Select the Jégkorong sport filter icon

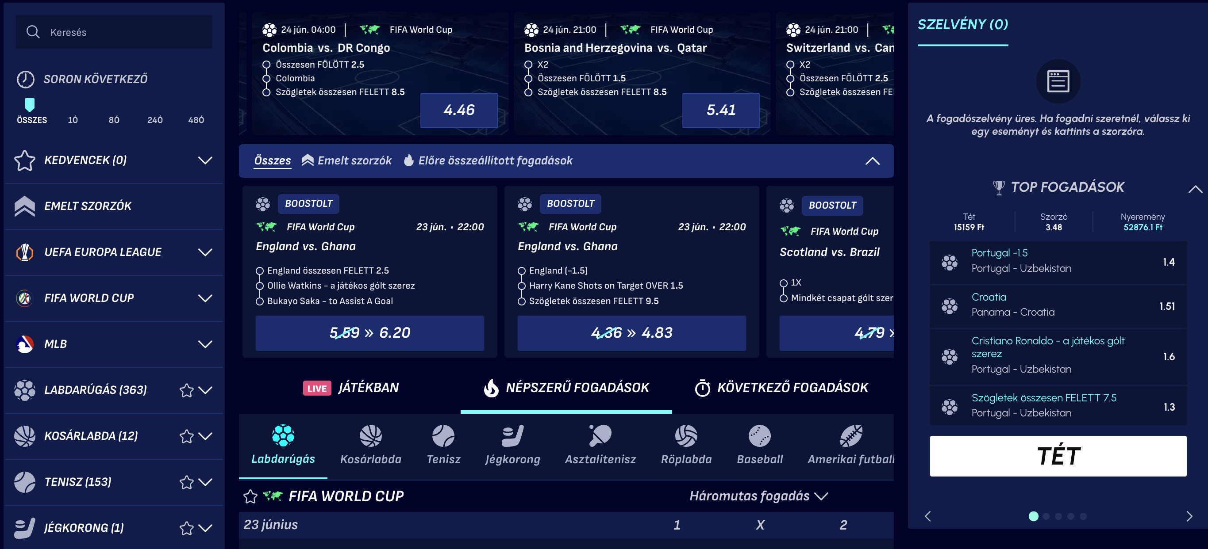[x=512, y=436]
